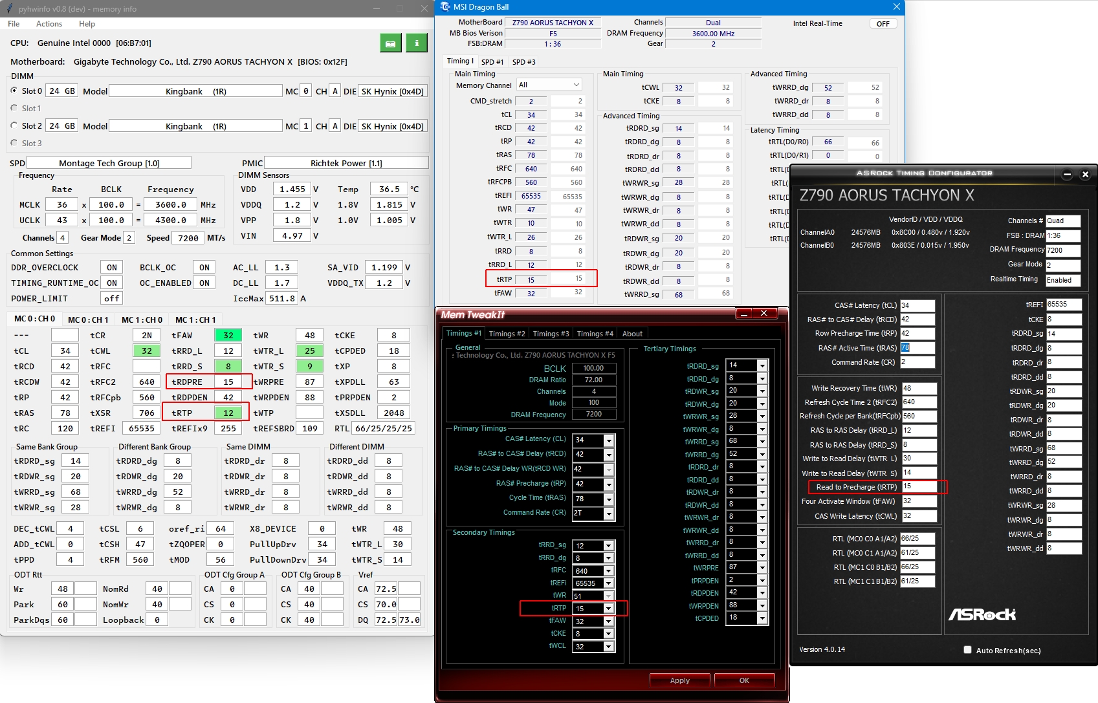
Task: Open the File menu in pyhwinfo
Action: pyautogui.click(x=14, y=24)
